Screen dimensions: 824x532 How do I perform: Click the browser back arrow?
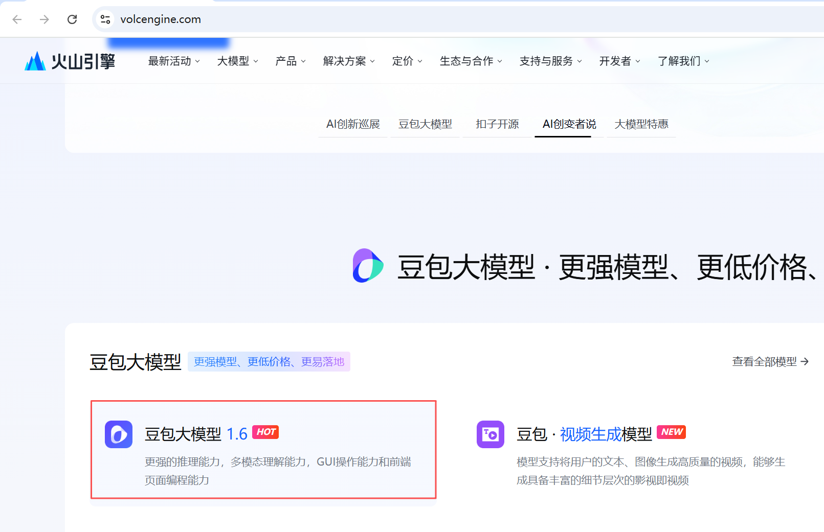tap(17, 19)
